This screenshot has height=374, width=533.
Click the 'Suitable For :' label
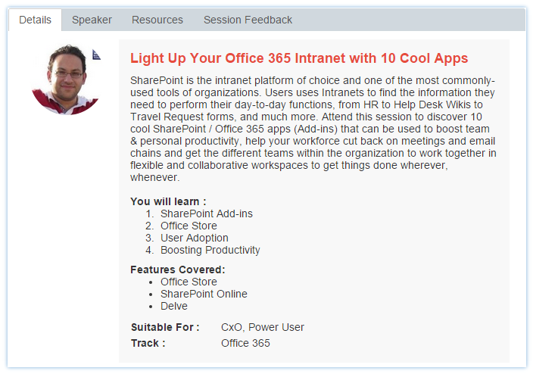(x=165, y=327)
